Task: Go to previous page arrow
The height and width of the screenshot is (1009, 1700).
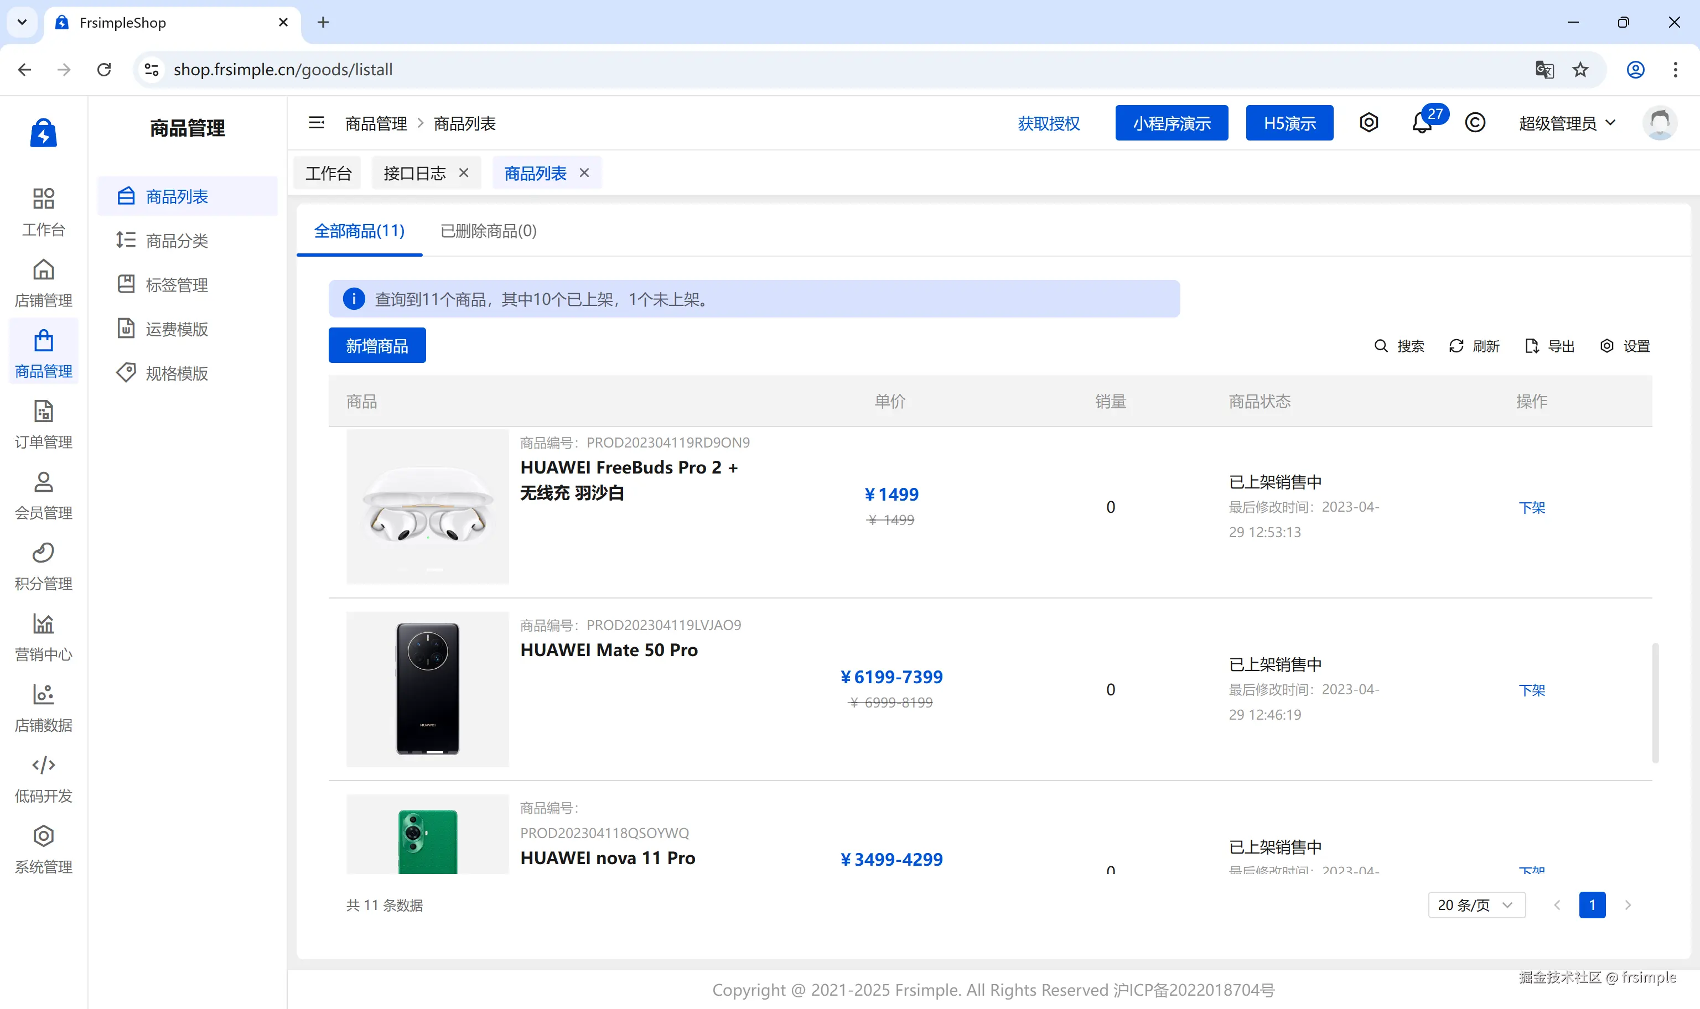Action: 1557,905
